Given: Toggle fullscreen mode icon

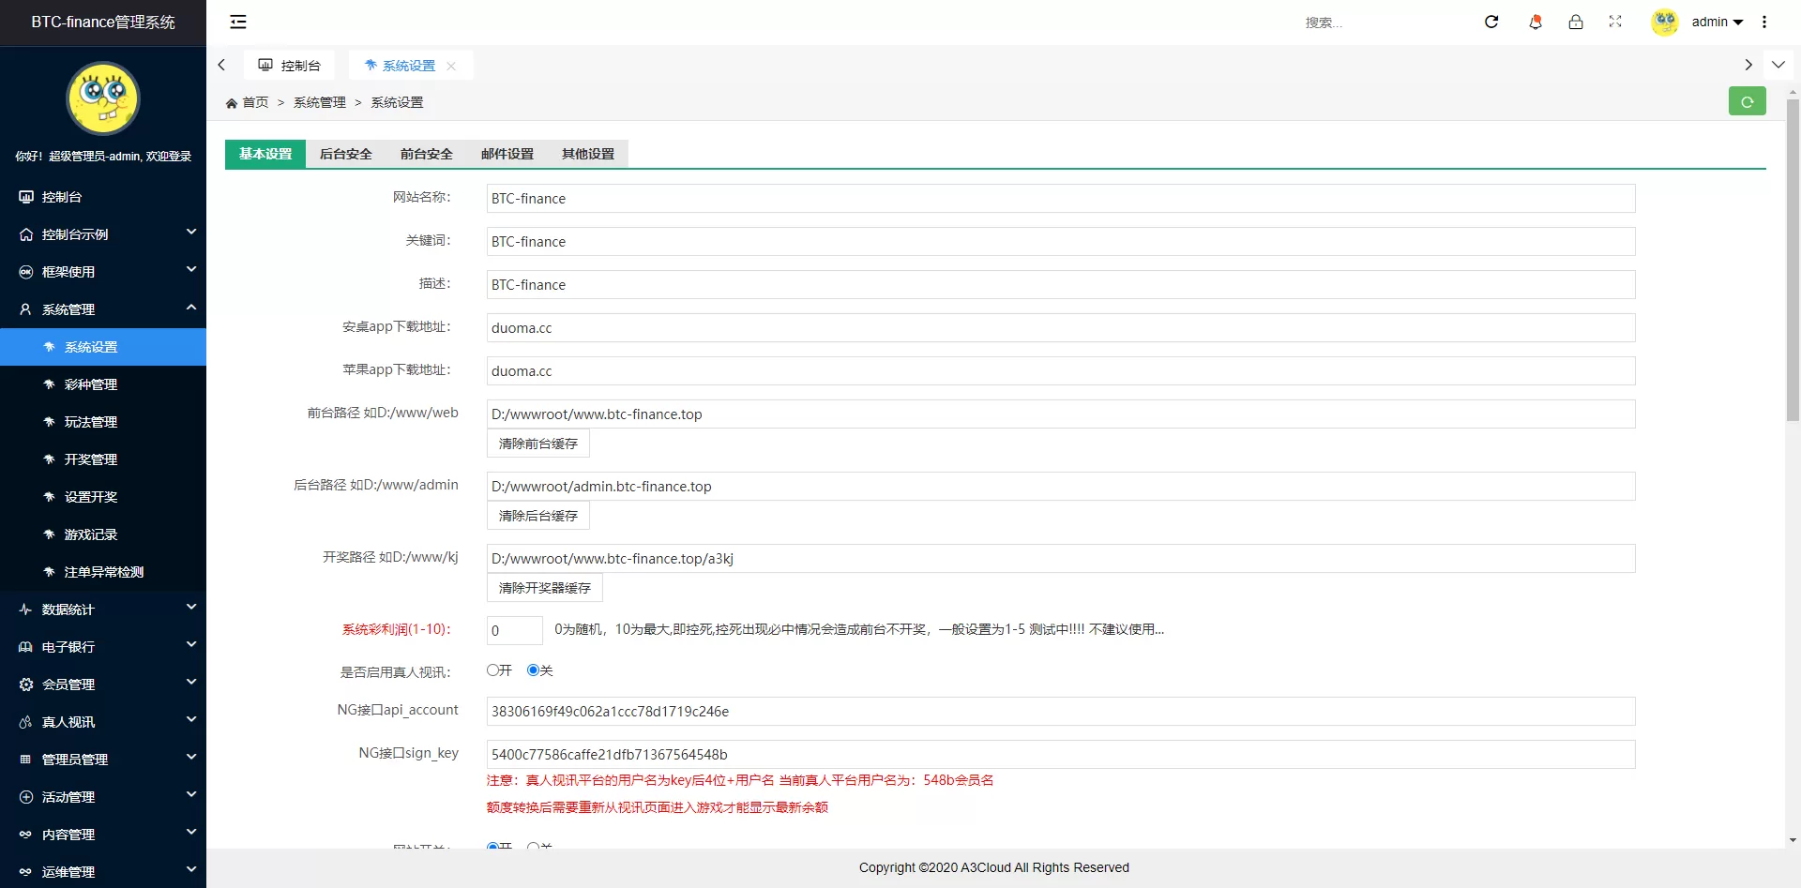Looking at the screenshot, I should point(1615,22).
